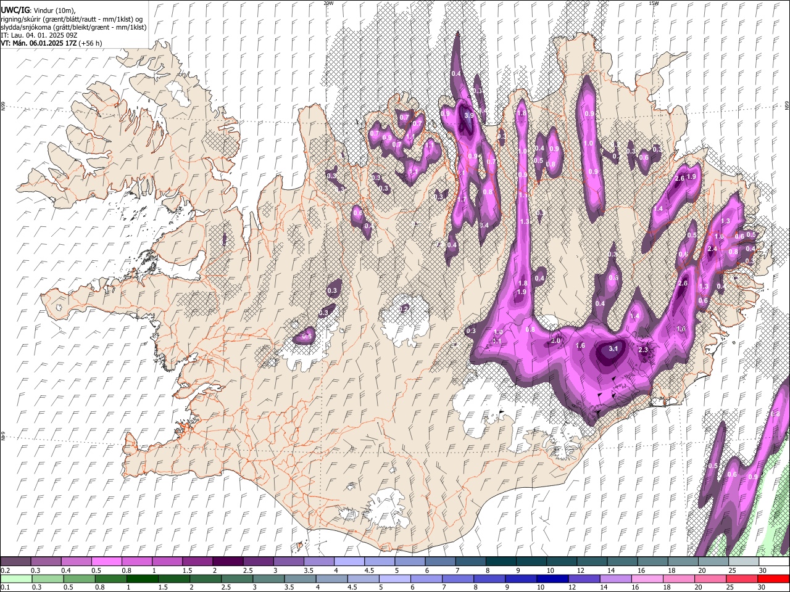Pick the bright red 30 swatch in rain legend

[773, 578]
